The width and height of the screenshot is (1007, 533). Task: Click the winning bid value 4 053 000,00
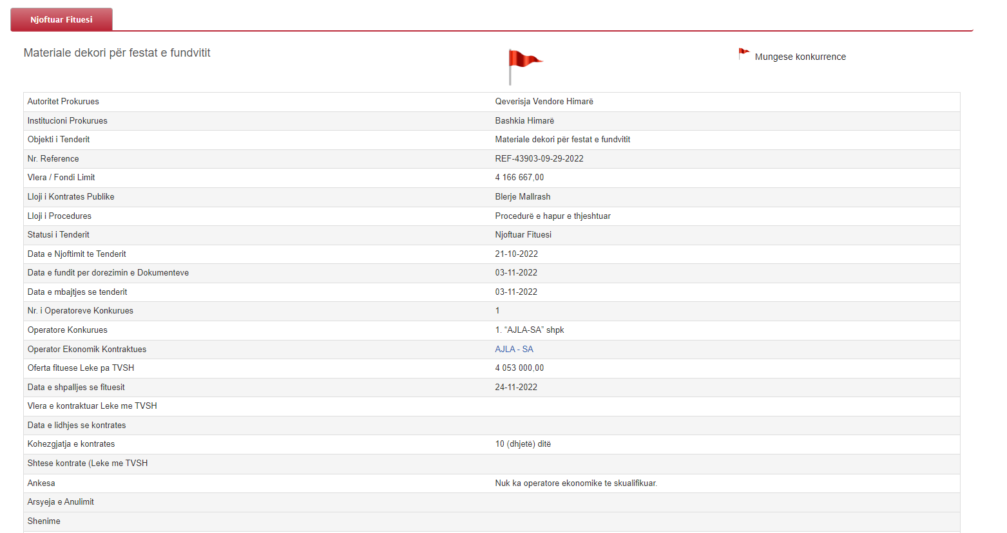point(519,368)
